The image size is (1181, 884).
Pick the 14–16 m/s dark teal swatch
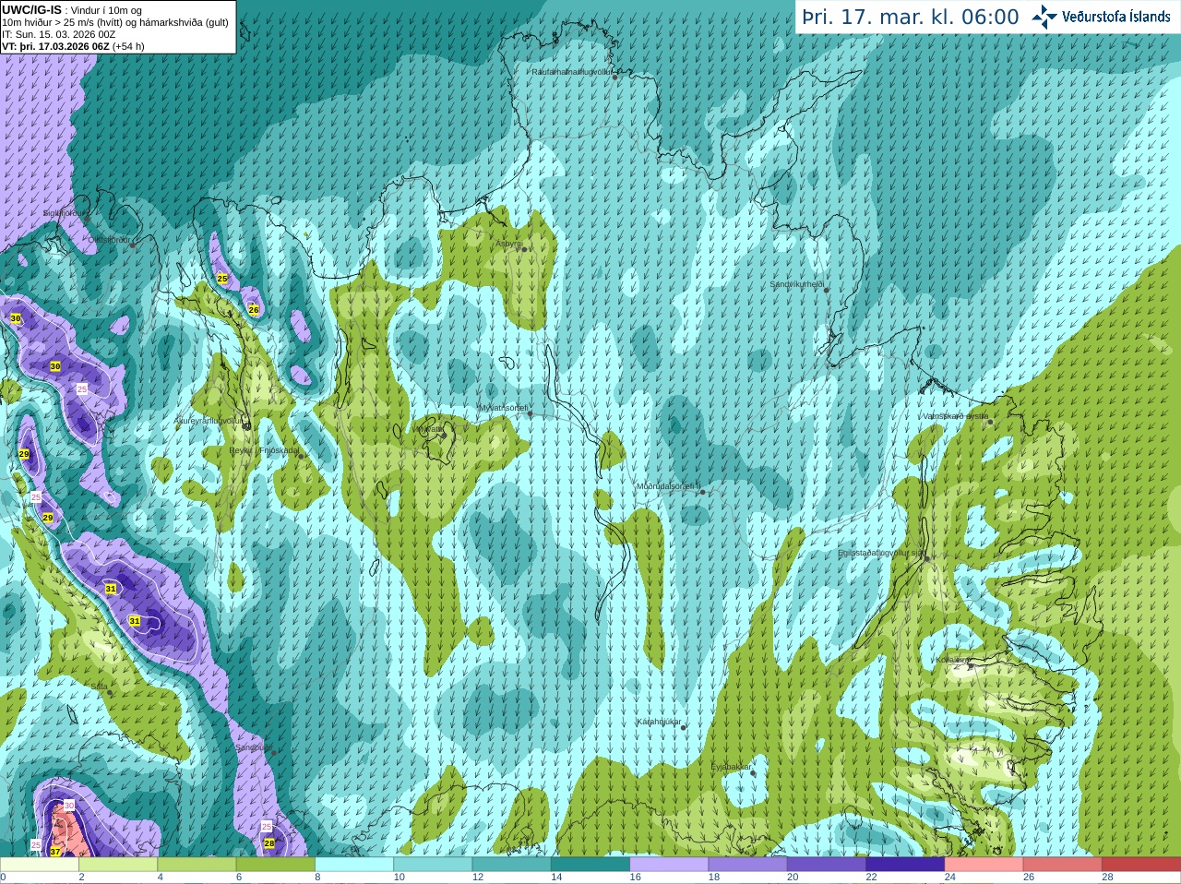pos(590,865)
